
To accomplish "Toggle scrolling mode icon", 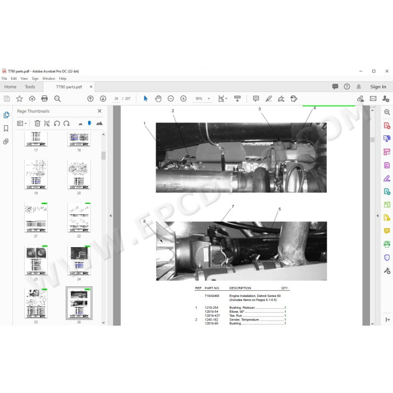I will tap(237, 99).
